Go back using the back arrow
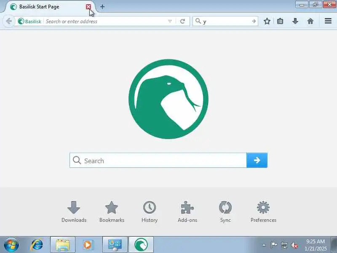This screenshot has width=337, height=253. click(x=9, y=22)
